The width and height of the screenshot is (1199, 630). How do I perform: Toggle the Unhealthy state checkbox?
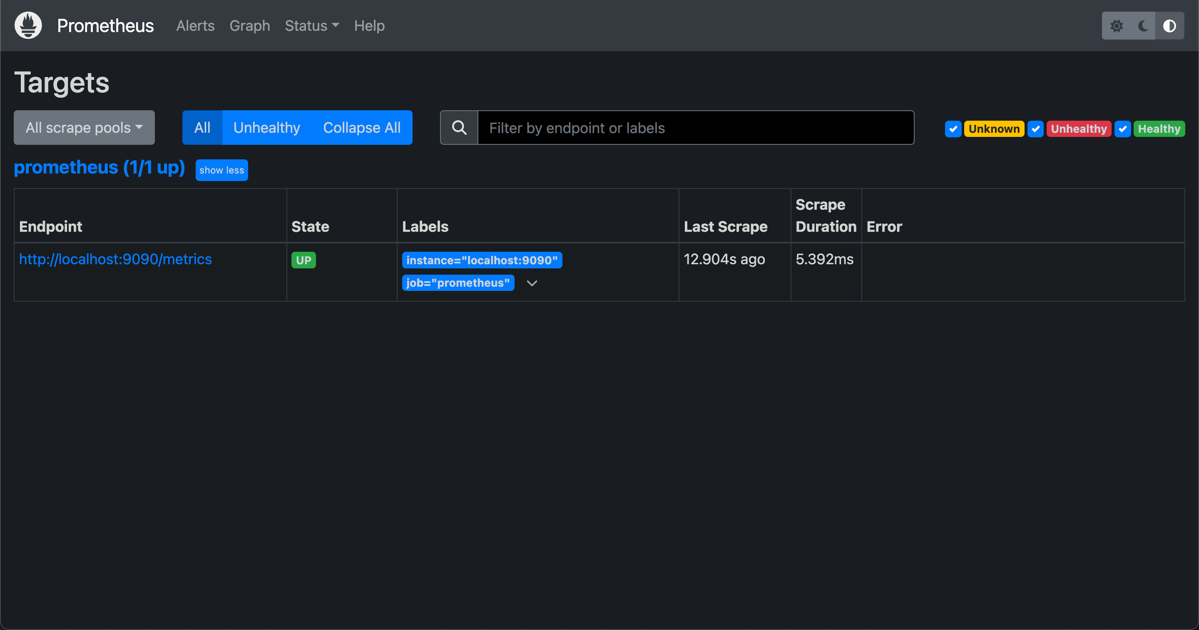click(1035, 129)
